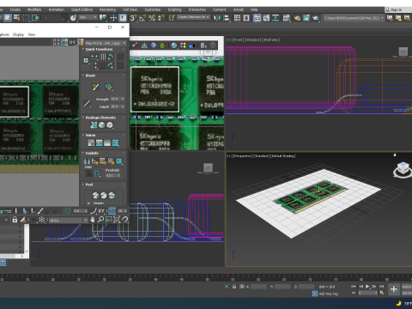Click the Straighten Selection icon in Reshape Elements
Viewport: 412px width, 309px height.
tap(94, 125)
